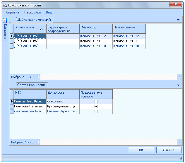Click the select-all corner cell of upper grid
This screenshot has width=185, height=163.
click(12, 29)
